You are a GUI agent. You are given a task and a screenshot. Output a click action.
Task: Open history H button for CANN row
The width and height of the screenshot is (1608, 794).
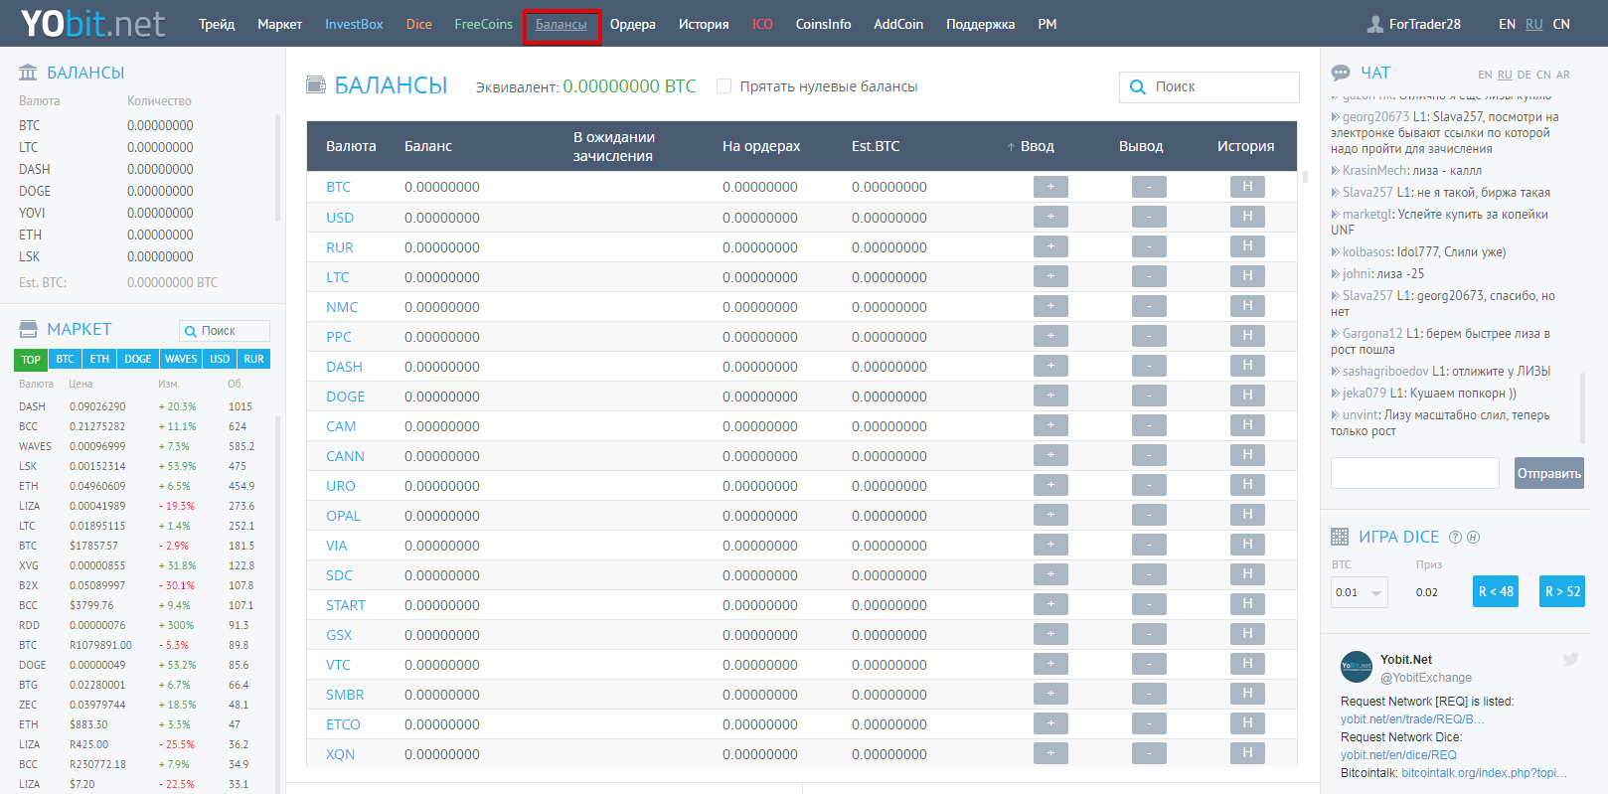(1247, 455)
